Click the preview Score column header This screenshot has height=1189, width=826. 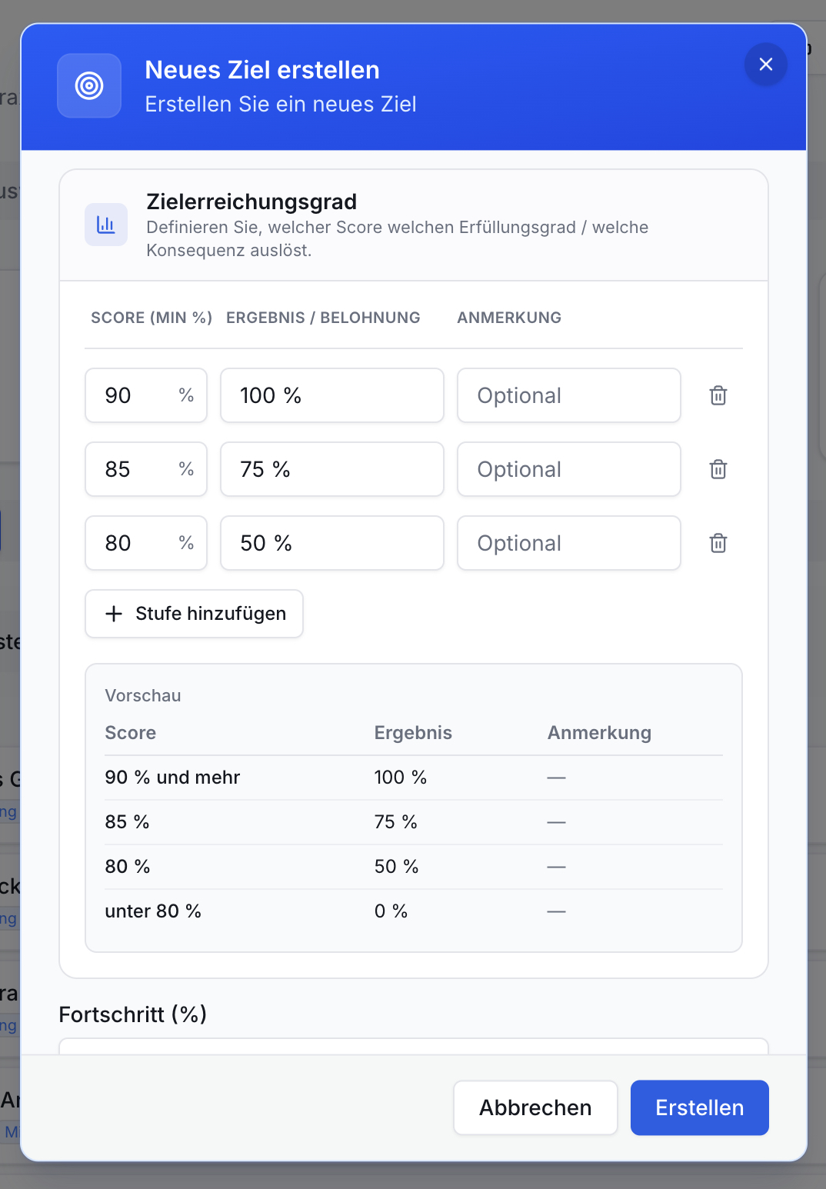(131, 733)
